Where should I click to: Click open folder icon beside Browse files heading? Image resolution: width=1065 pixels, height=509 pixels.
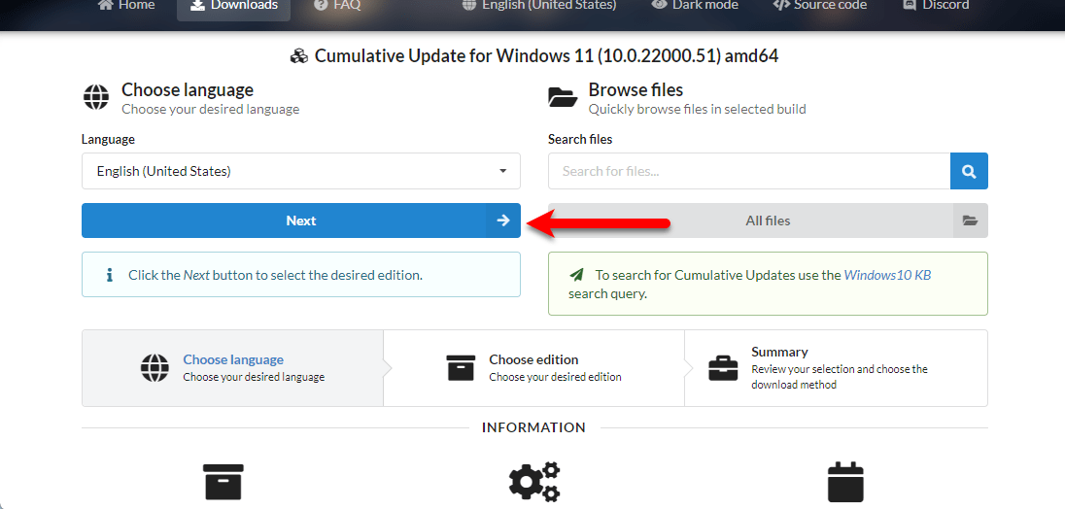tap(563, 98)
